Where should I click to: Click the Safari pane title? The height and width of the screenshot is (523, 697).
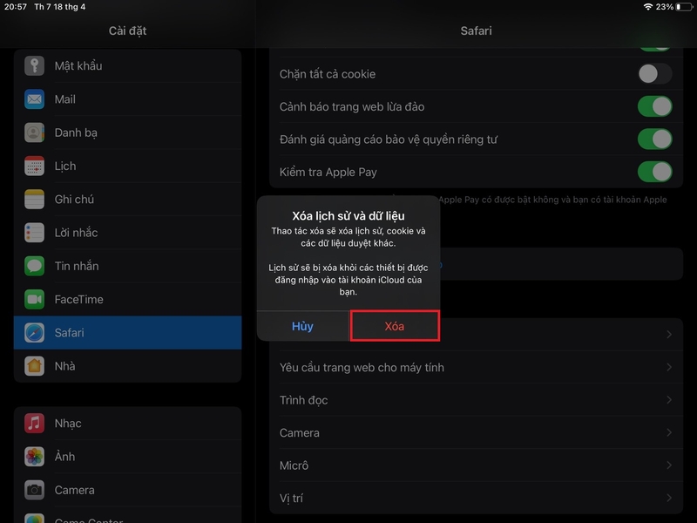pos(476,31)
